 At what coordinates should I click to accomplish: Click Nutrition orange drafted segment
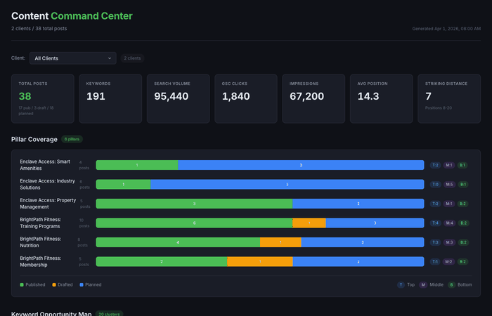click(x=280, y=242)
